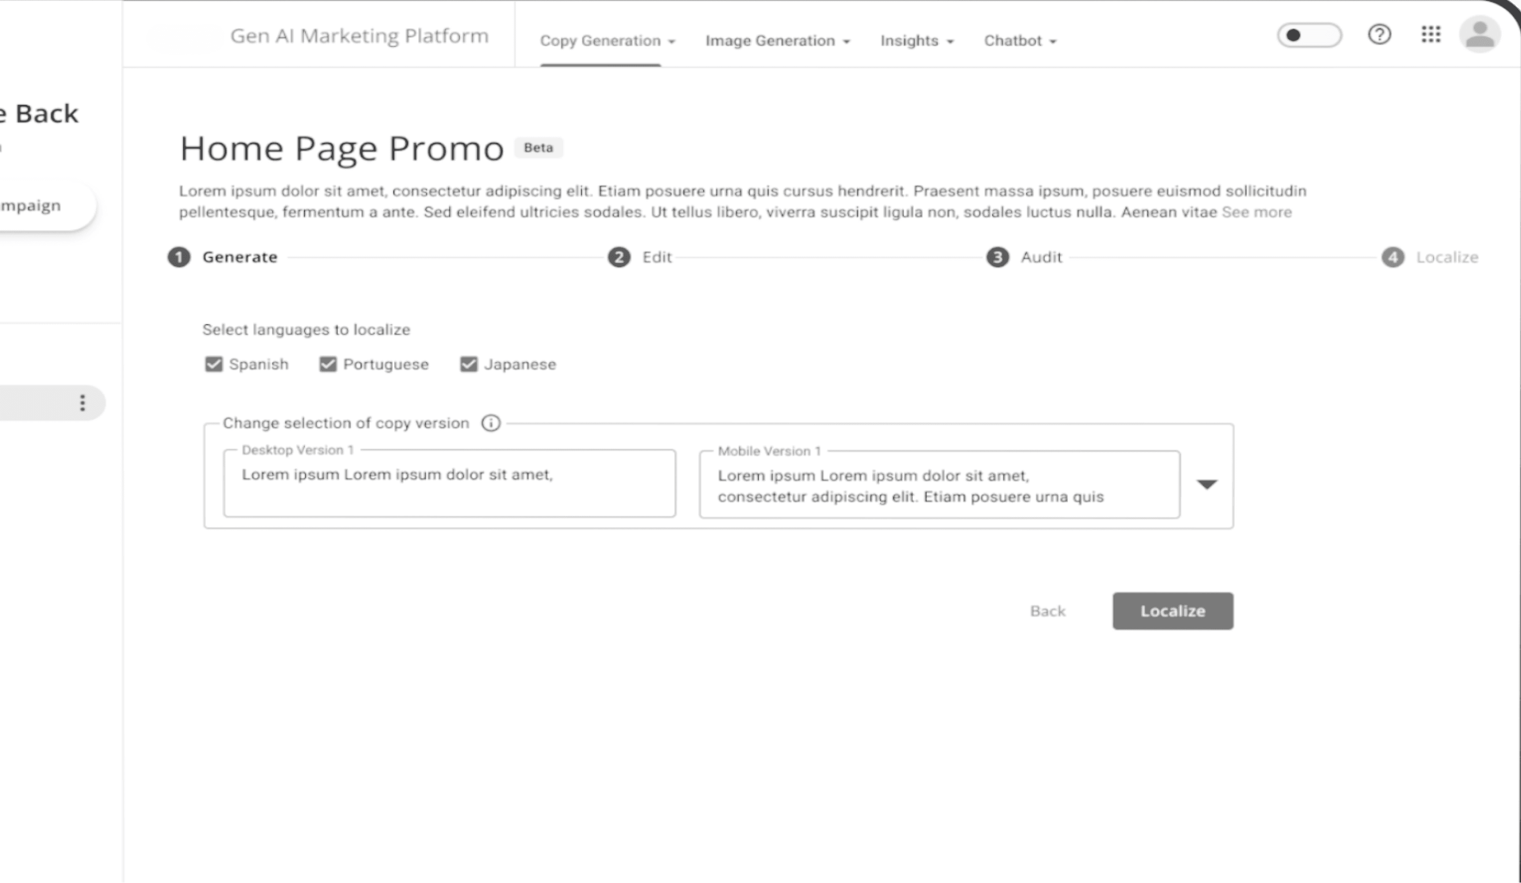Open the three-dot menu in sidebar
Image resolution: width=1521 pixels, height=883 pixels.
pyautogui.click(x=83, y=403)
